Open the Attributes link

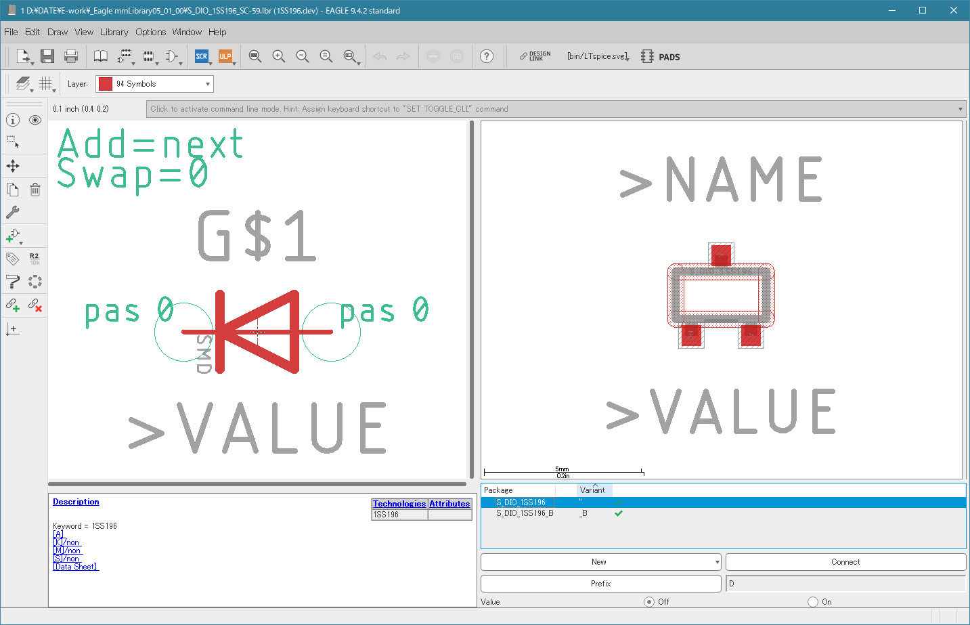click(x=449, y=504)
